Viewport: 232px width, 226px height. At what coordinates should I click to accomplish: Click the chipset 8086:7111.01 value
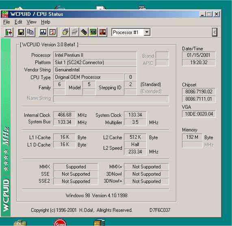click(199, 99)
